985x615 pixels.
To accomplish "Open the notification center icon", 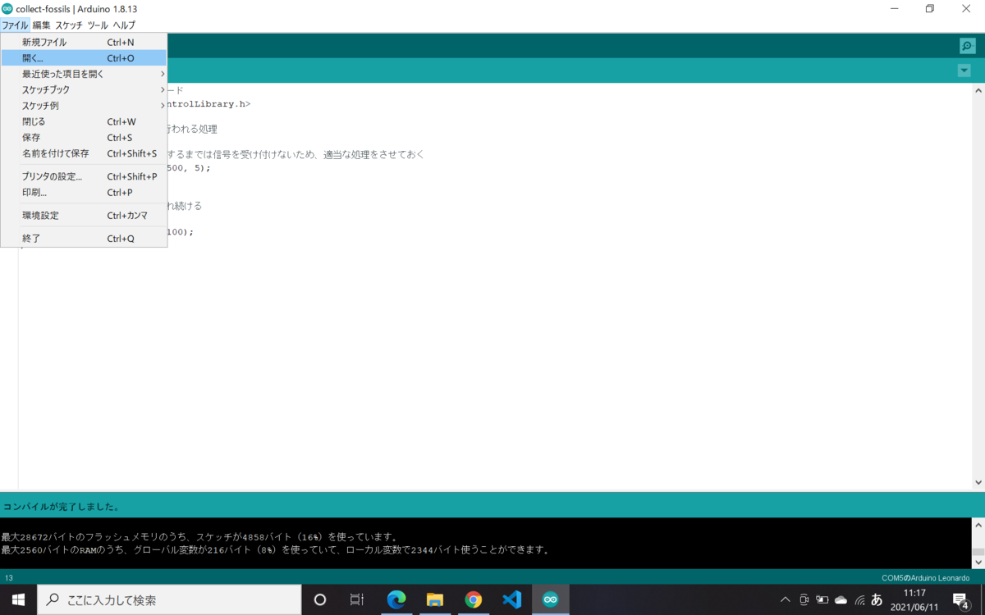I will coord(961,600).
